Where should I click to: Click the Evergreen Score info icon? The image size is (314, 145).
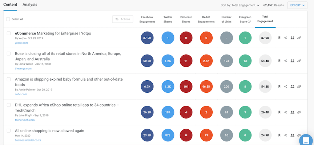click(x=249, y=21)
